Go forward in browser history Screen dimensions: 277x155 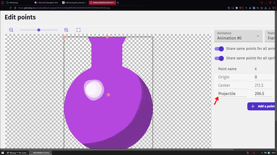coord(6,8)
